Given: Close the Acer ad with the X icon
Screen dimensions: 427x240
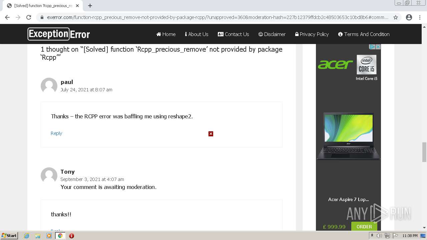Looking at the screenshot, I should click(378, 47).
